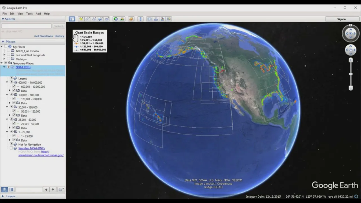Viewport: 361px width, 203px height.
Task: Open the Tools menu
Action: 29,14
